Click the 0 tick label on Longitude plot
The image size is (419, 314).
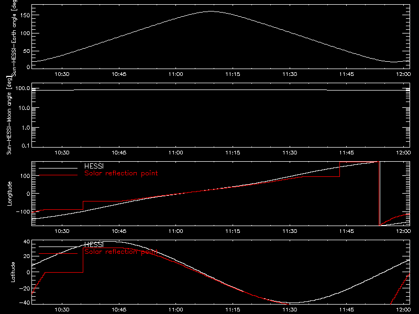click(28, 194)
